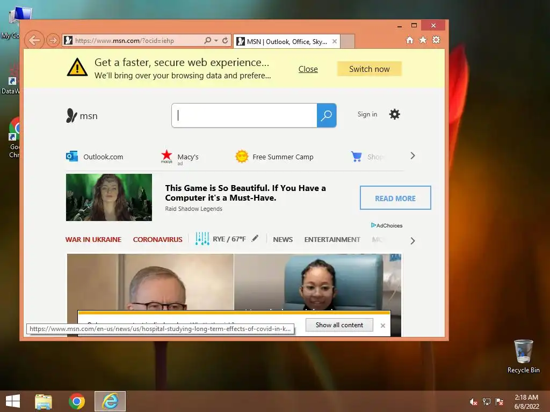This screenshot has width=550, height=412.
Task: Expand more categories with nav chevron
Action: click(413, 241)
